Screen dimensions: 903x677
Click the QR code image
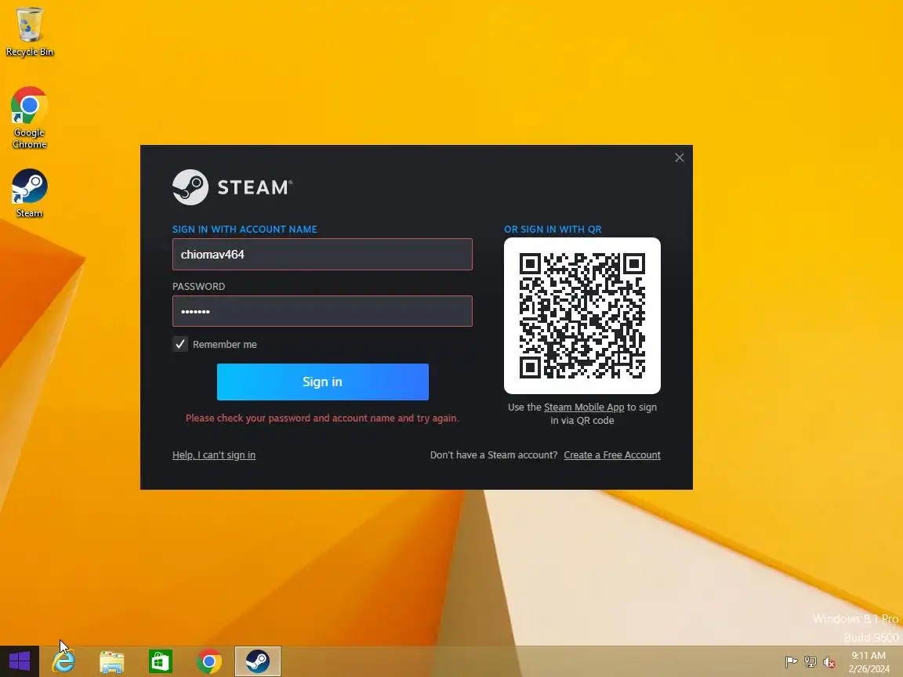point(582,316)
